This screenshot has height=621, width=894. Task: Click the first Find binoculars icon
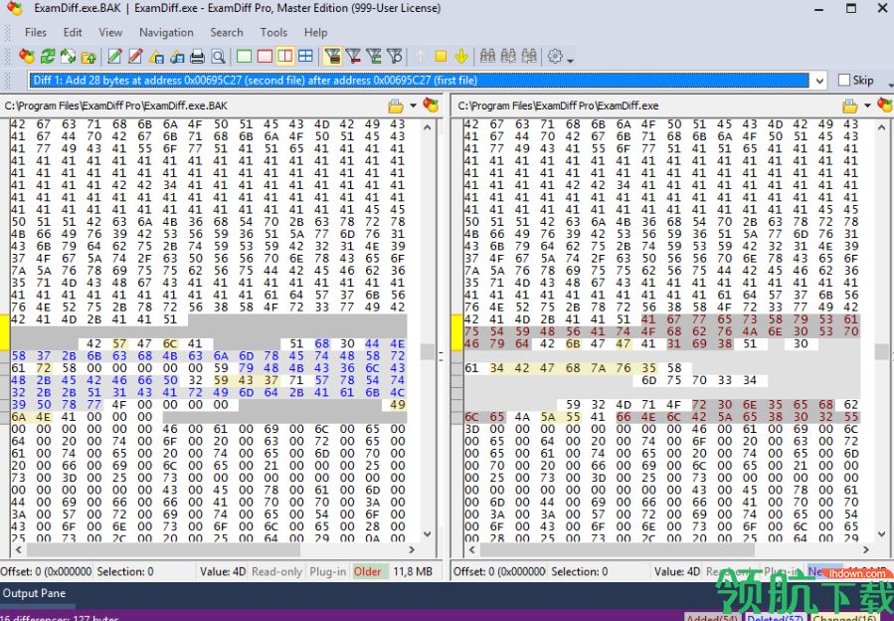(x=487, y=56)
